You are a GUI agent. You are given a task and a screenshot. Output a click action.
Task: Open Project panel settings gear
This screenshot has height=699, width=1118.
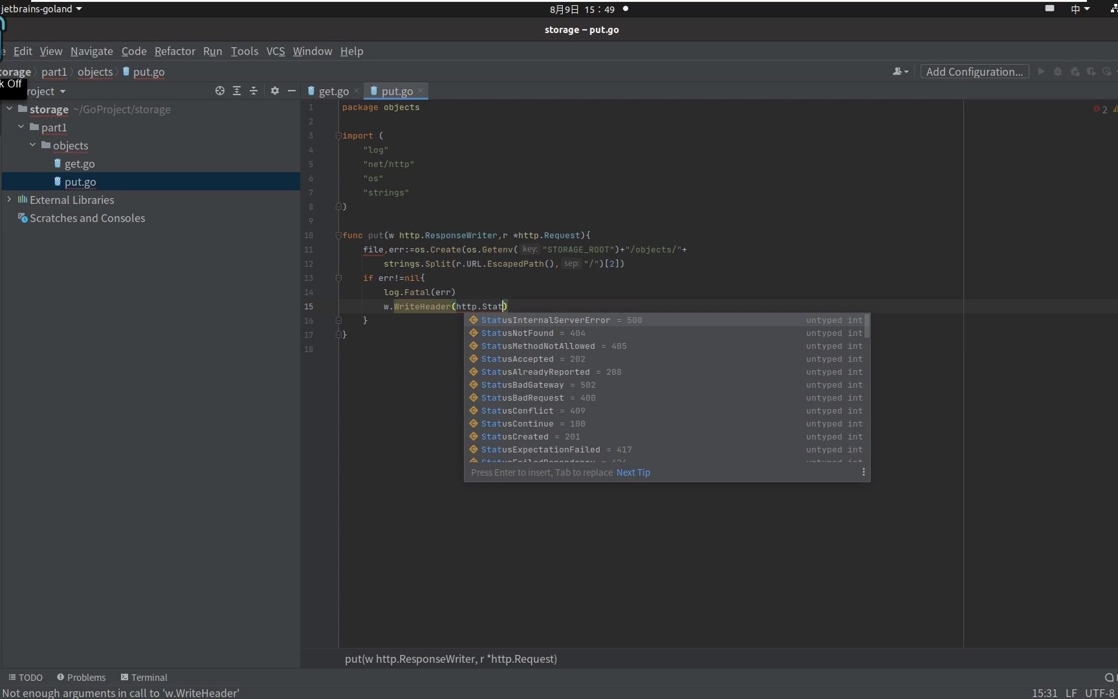pyautogui.click(x=275, y=91)
